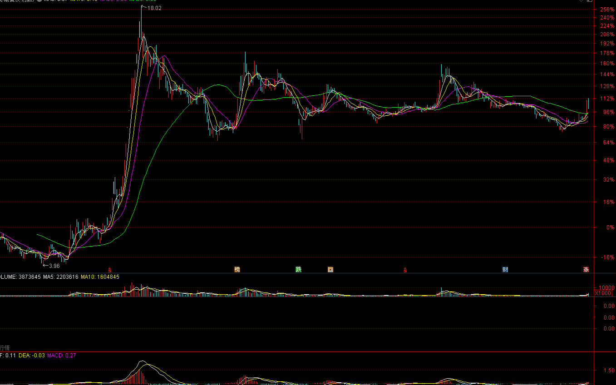The width and height of the screenshot is (616, 385).
Task: Select the 行情 tab label
Action: click(5, 347)
